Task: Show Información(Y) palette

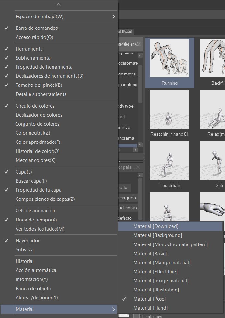Action: coord(59,279)
